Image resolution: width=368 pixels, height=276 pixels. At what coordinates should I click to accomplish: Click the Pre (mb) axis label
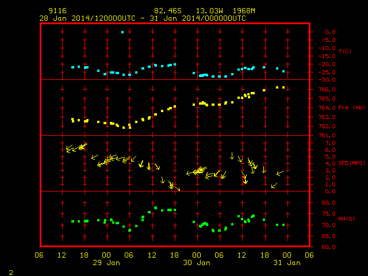[351, 108]
